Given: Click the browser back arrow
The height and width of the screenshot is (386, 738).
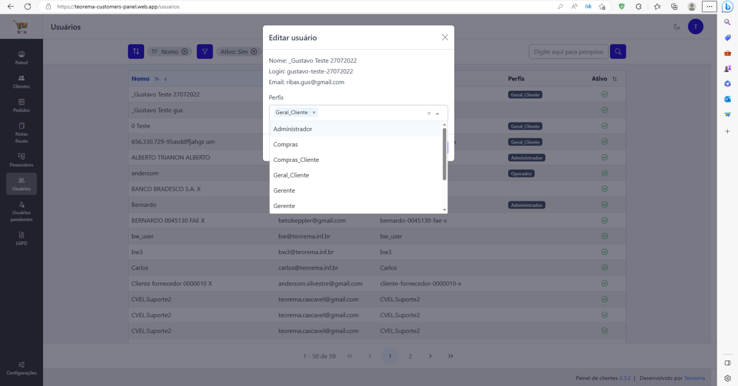Looking at the screenshot, I should point(11,7).
